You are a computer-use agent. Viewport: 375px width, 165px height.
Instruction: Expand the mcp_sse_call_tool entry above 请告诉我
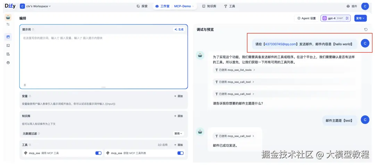(x=235, y=94)
